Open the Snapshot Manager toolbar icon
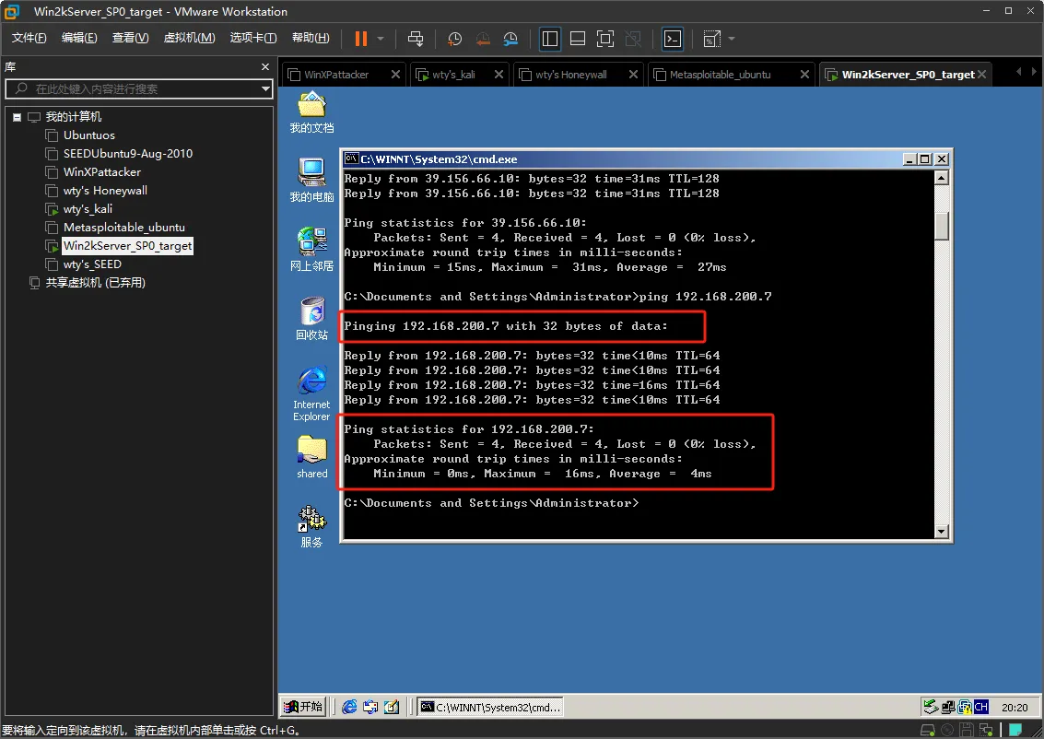 coord(510,39)
